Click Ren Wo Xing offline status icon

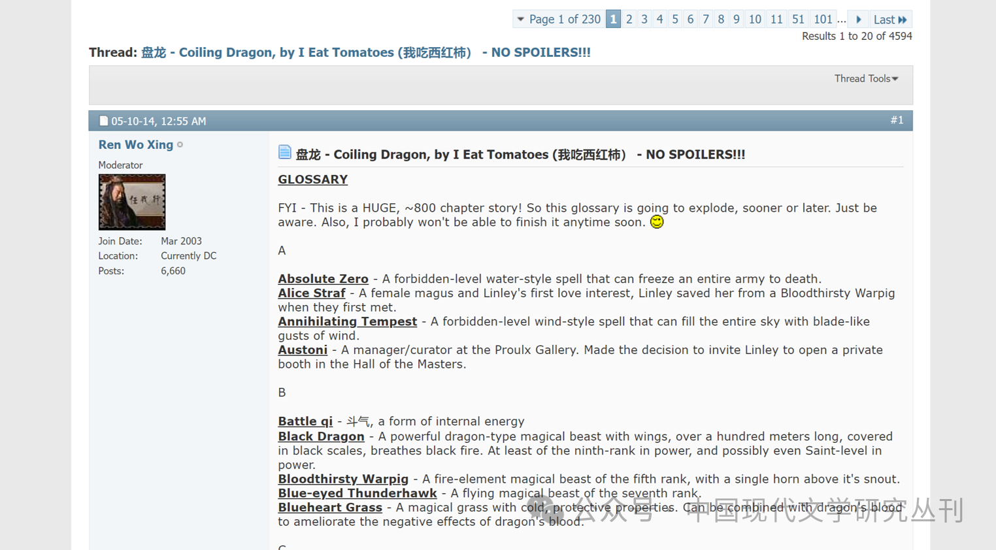(x=180, y=145)
